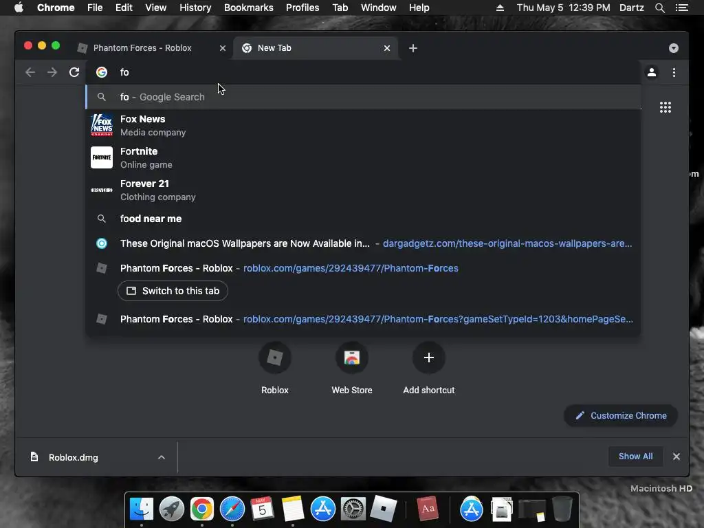704x528 pixels.
Task: Close the New Tab tab
Action: pyautogui.click(x=387, y=48)
